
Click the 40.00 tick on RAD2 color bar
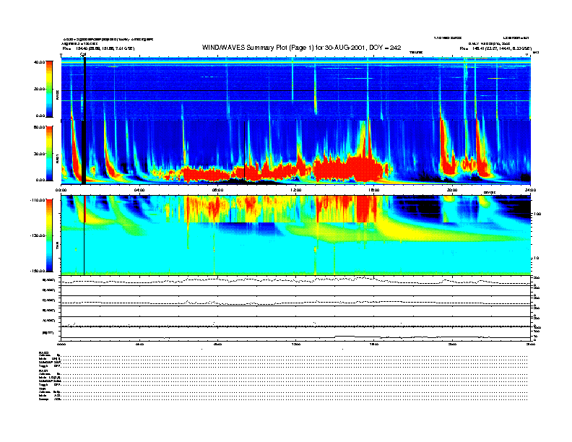pyautogui.click(x=39, y=62)
